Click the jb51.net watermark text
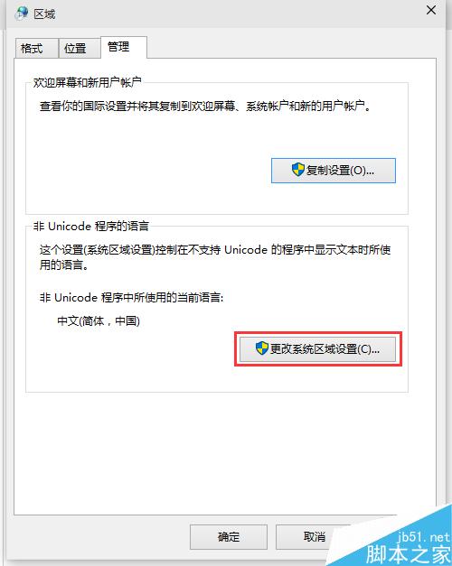The width and height of the screenshot is (452, 566). pyautogui.click(x=423, y=537)
